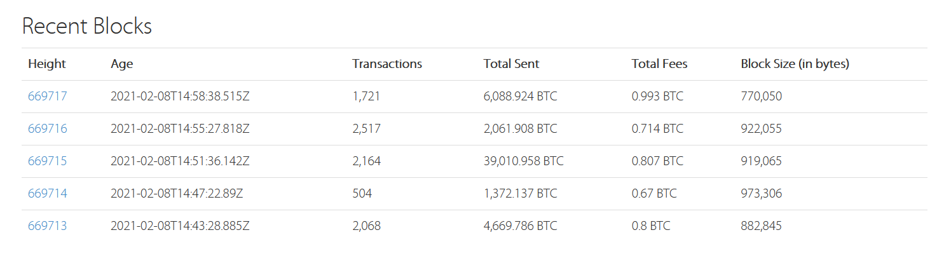
Task: Open block 669716 link
Action: (x=48, y=129)
